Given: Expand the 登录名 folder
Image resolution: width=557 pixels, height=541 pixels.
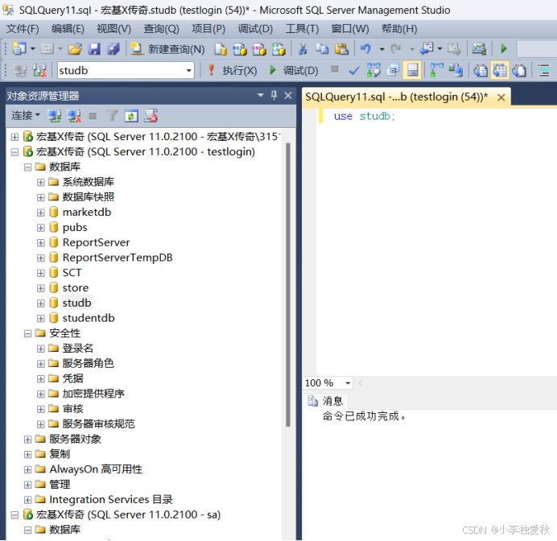Looking at the screenshot, I should coord(41,349).
